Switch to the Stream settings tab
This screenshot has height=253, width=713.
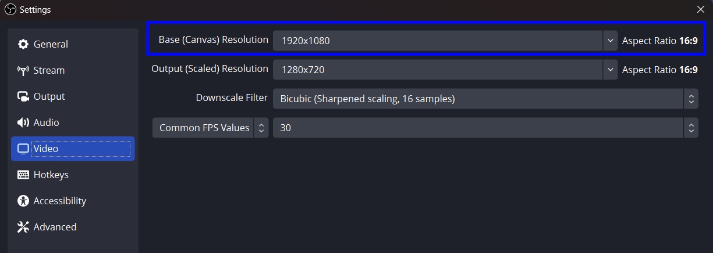click(x=49, y=71)
